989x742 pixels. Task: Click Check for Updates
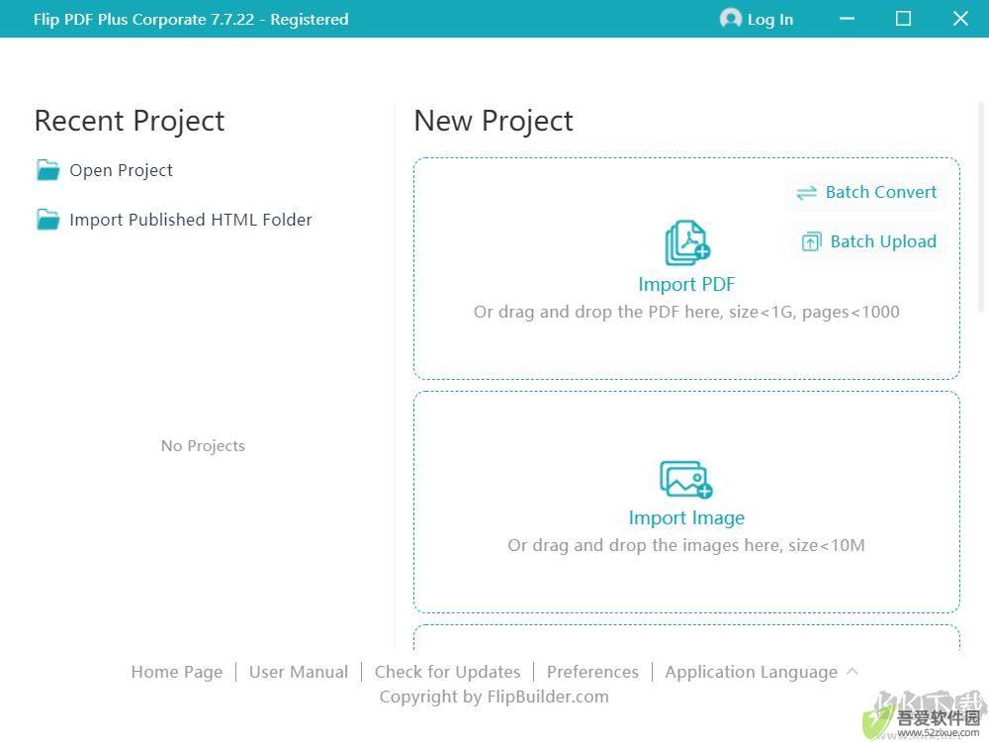point(447,672)
